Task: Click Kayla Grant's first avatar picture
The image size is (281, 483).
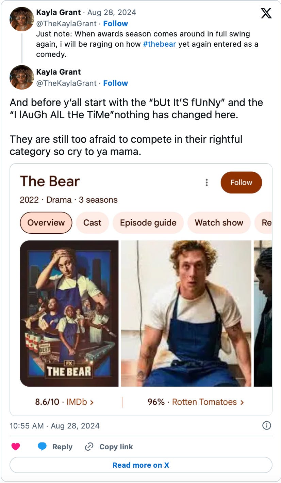Action: [22, 19]
